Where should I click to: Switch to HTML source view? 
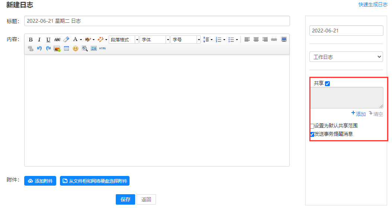(x=102, y=48)
